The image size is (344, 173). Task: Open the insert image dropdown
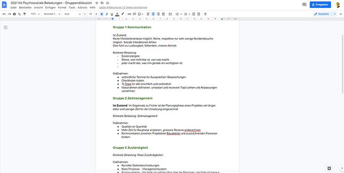[140, 14]
